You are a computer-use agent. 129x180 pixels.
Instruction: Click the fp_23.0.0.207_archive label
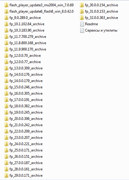[26, 138]
